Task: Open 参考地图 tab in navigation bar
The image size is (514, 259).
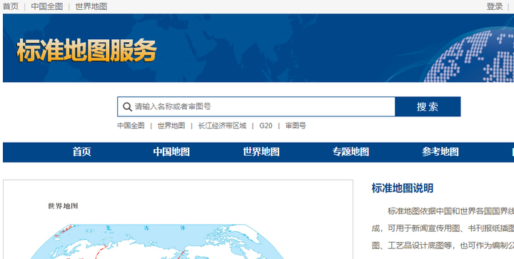Action: [x=440, y=152]
